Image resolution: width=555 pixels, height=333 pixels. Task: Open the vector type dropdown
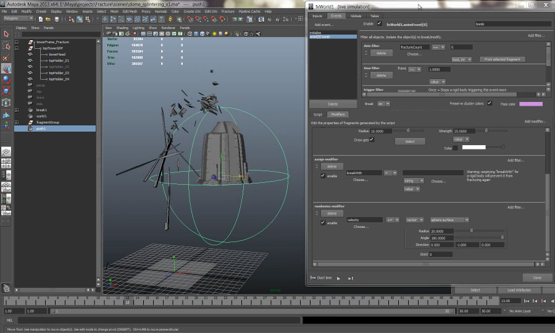click(414, 220)
